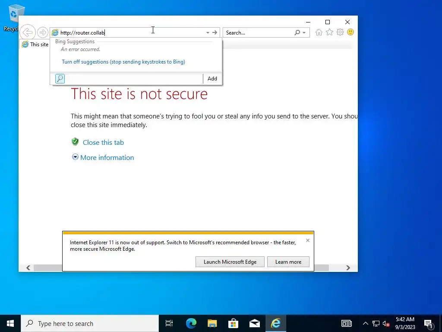Viewport: 442px width, 332px height.
Task: Click the IE forward navigation arrow
Action: click(x=43, y=32)
